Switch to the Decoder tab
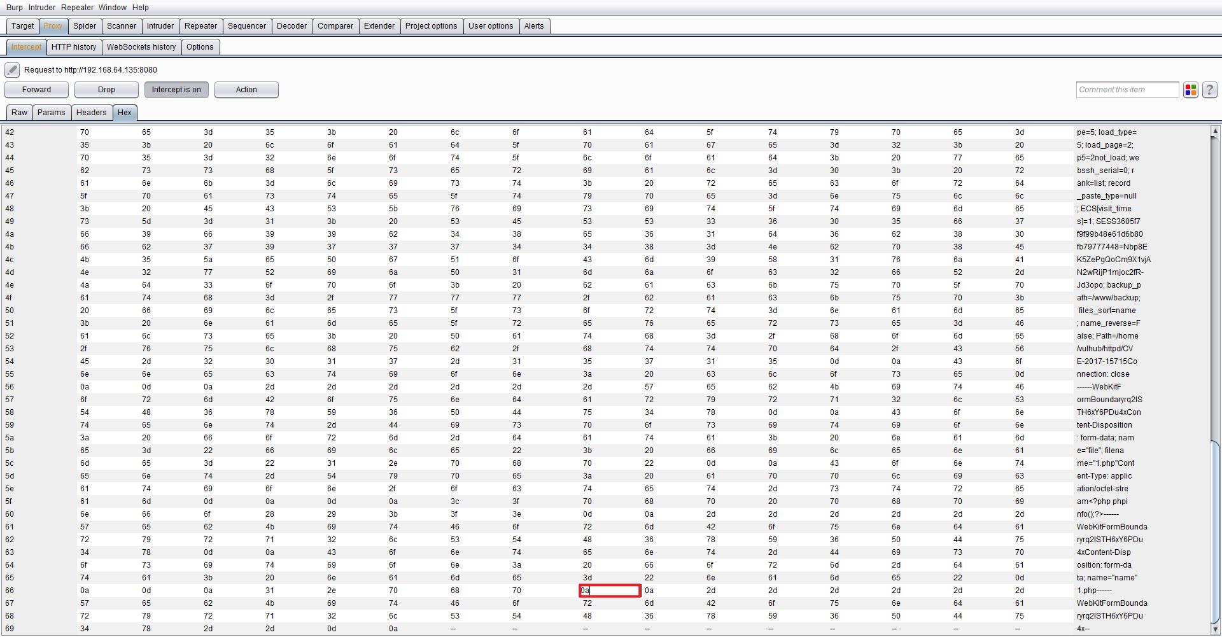 (292, 26)
